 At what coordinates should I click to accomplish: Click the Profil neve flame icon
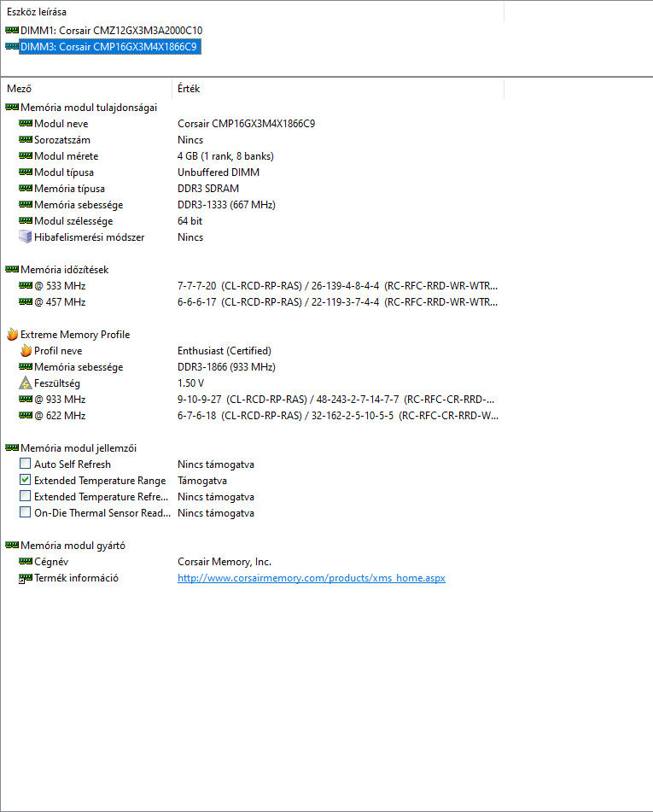(26, 351)
